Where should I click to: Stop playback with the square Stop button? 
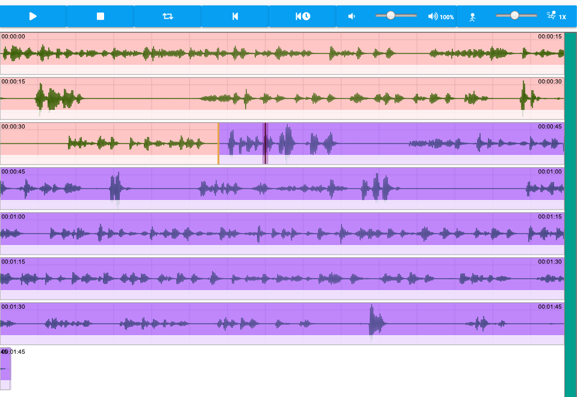[x=100, y=16]
